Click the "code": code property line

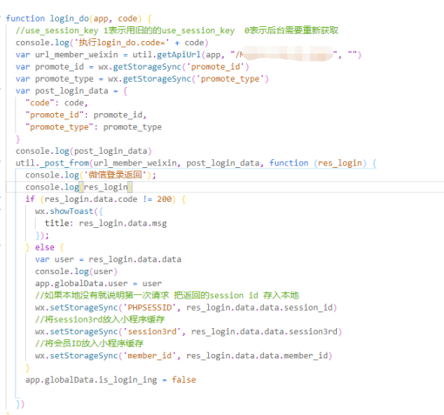(x=57, y=103)
